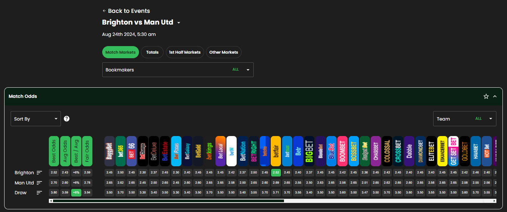Click the Best Odds column header

click(54, 151)
